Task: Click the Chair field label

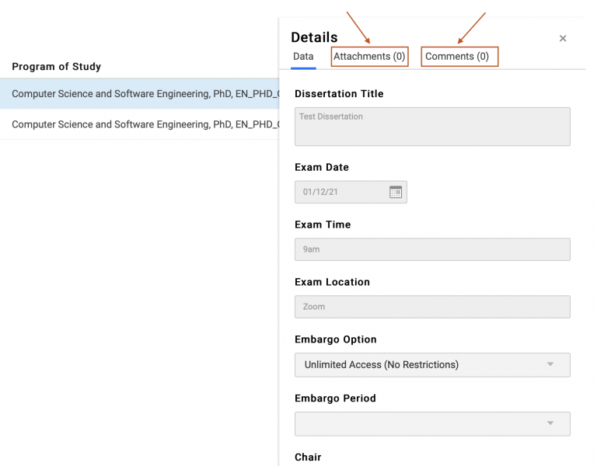Action: pyautogui.click(x=308, y=457)
